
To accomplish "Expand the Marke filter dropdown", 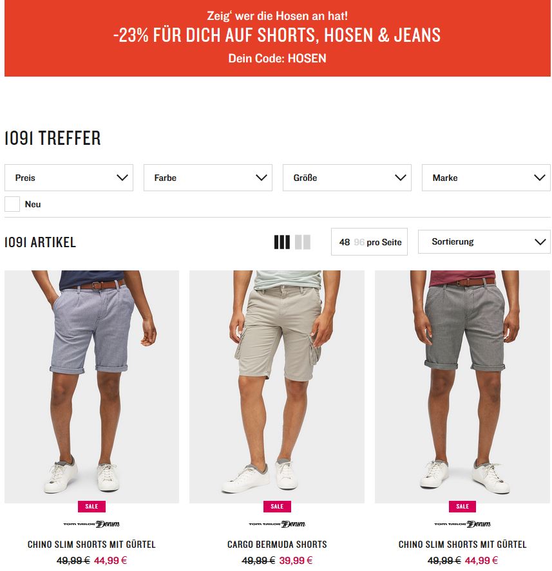I will pos(486,178).
